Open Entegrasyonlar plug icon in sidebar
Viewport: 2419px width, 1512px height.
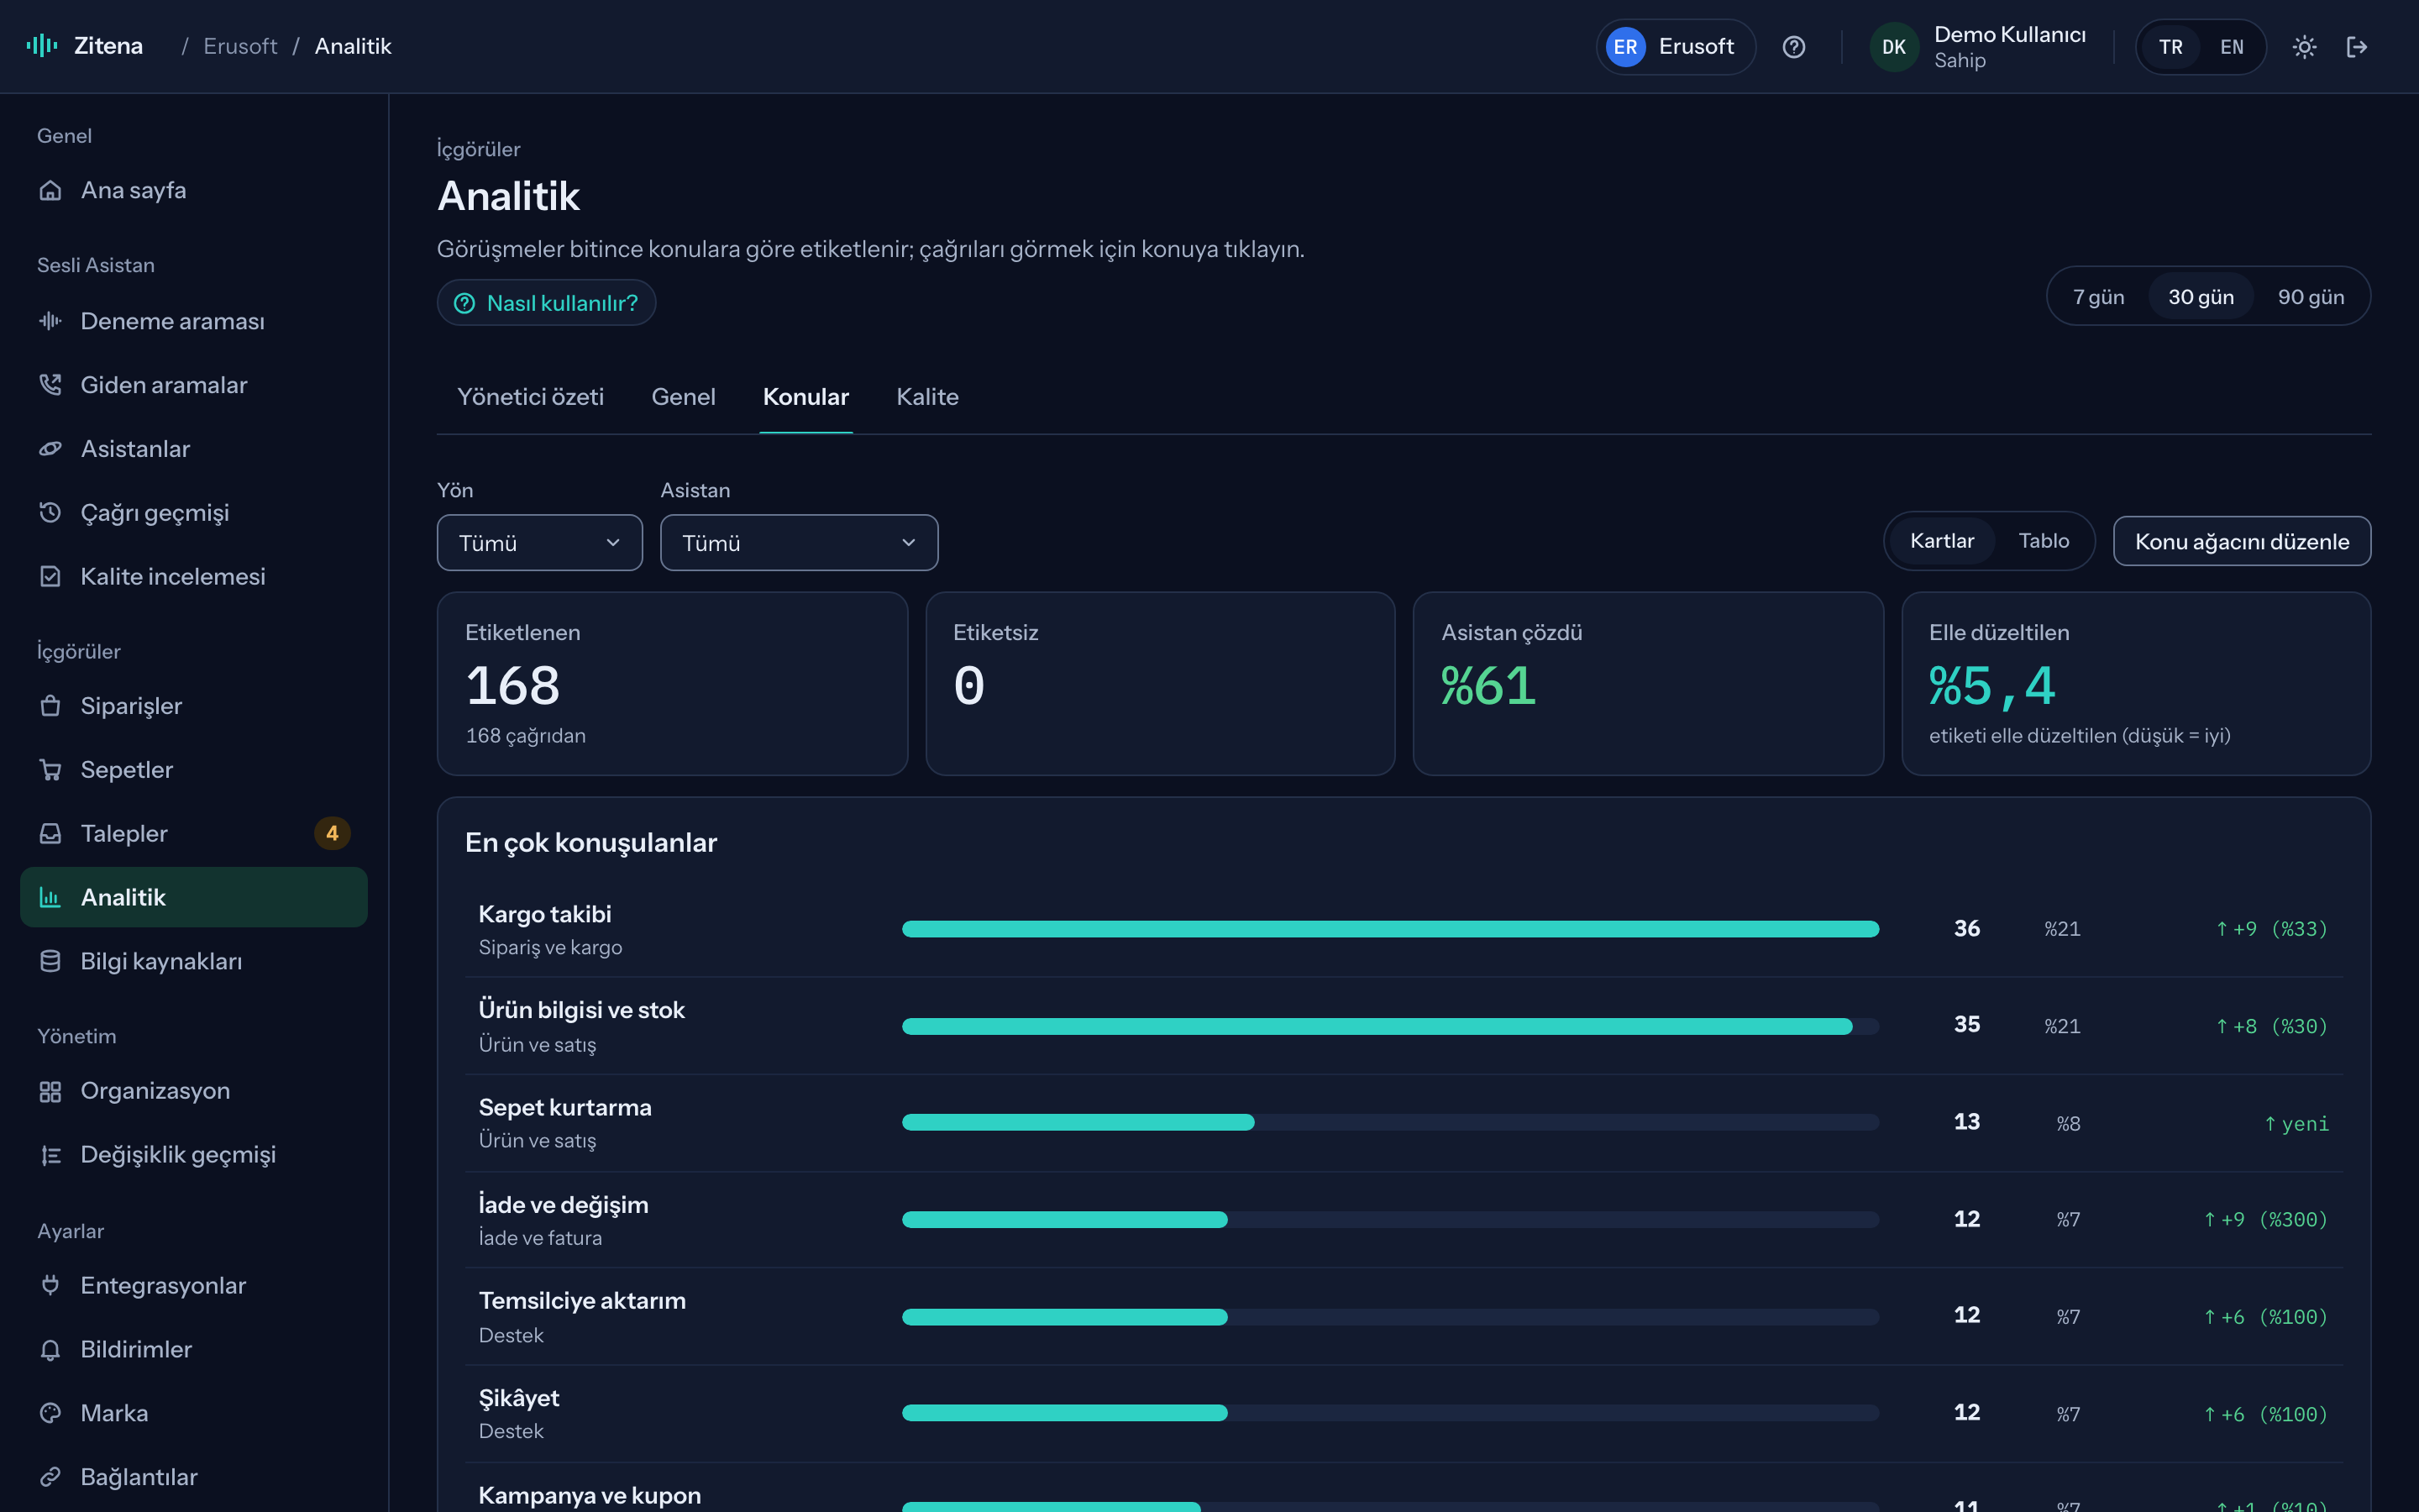[x=50, y=1285]
